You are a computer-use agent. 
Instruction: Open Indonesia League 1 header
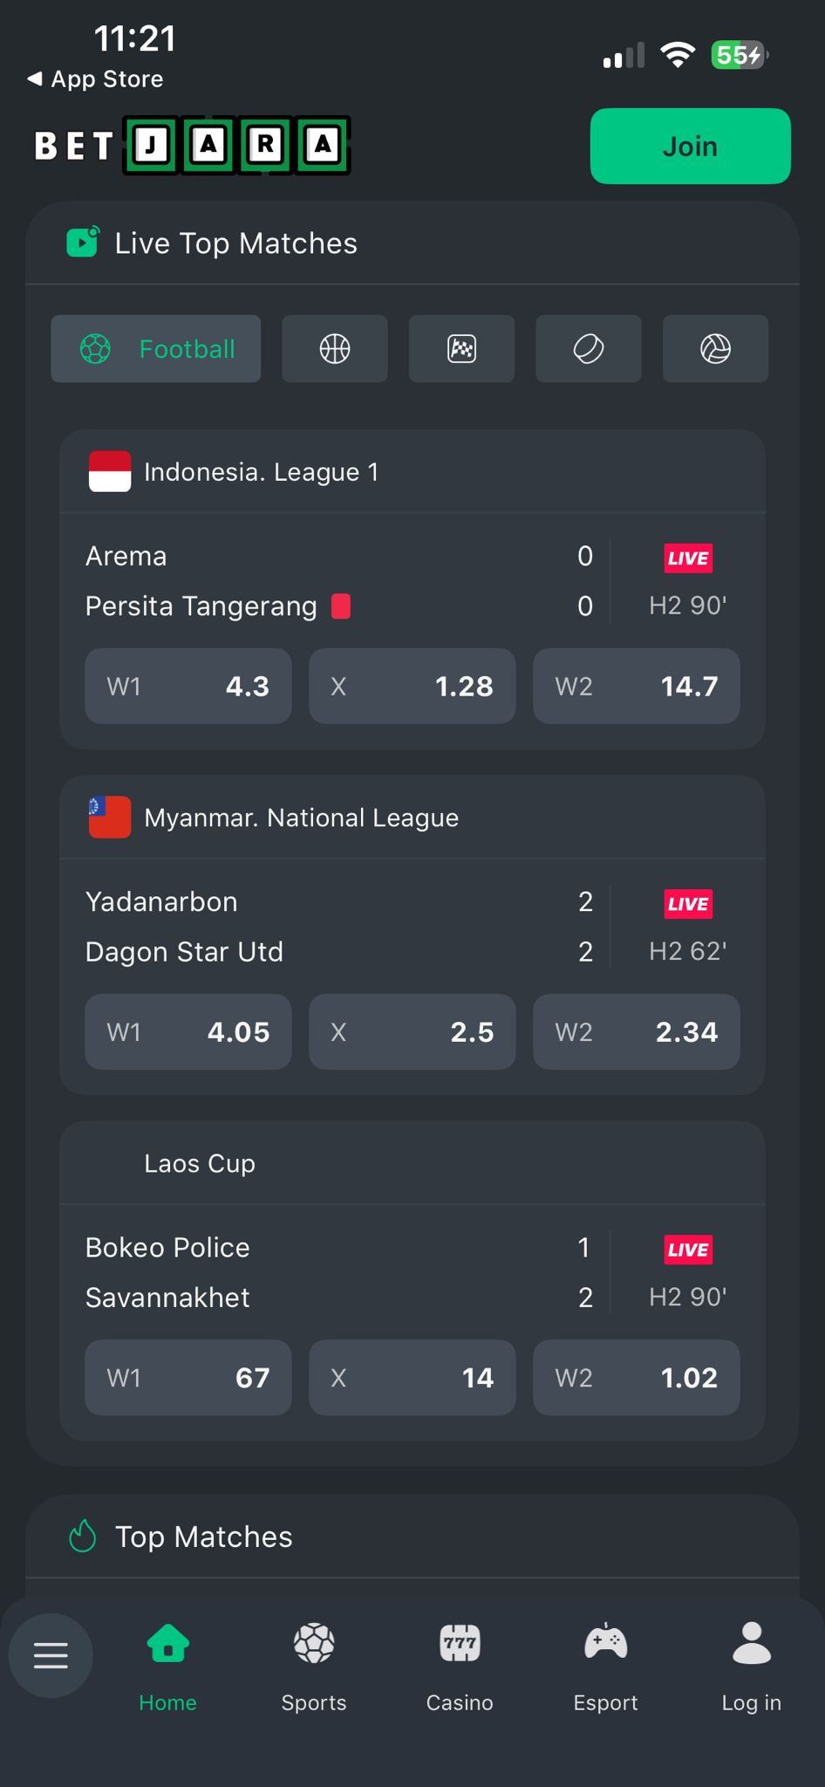(261, 472)
